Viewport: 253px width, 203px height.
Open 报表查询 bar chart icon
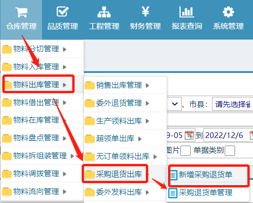coord(187,12)
